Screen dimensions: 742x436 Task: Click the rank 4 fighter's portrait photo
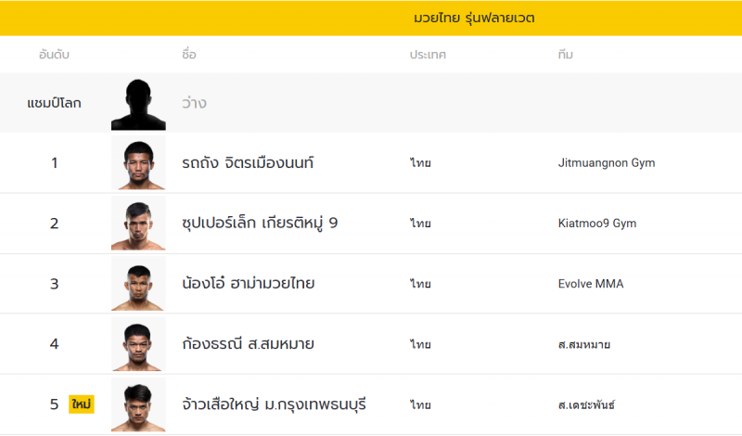(x=138, y=344)
